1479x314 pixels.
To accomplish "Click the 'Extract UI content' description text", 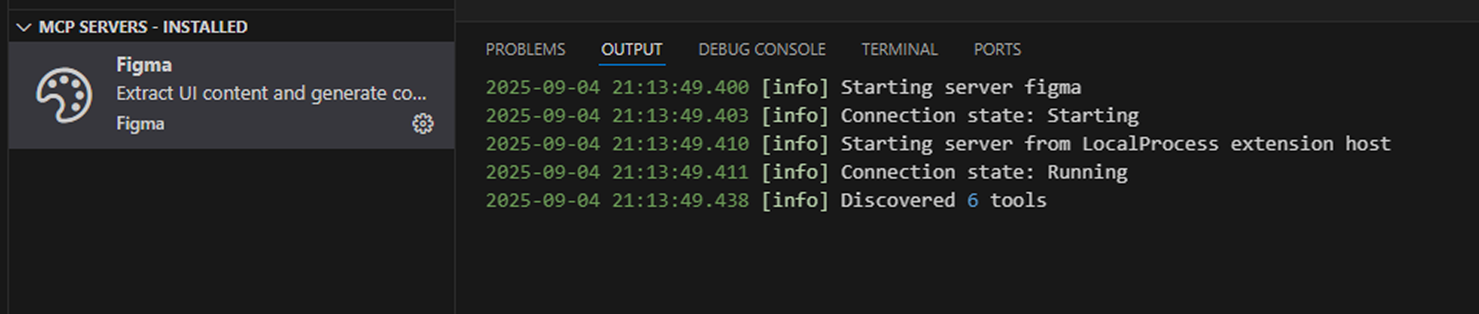I will point(271,94).
